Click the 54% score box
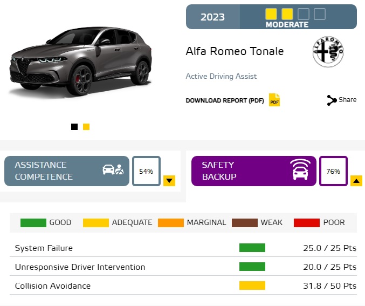This screenshot has width=365, height=306. (146, 171)
